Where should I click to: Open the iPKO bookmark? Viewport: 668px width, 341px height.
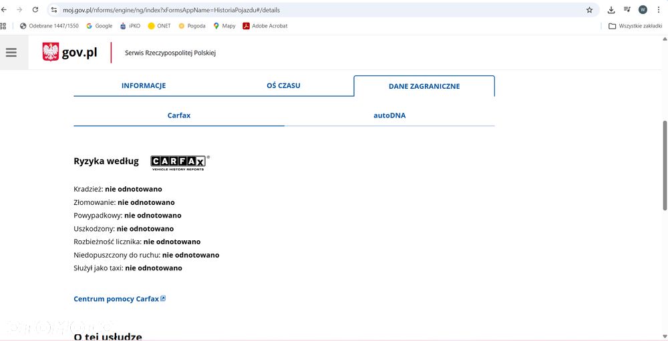[130, 26]
